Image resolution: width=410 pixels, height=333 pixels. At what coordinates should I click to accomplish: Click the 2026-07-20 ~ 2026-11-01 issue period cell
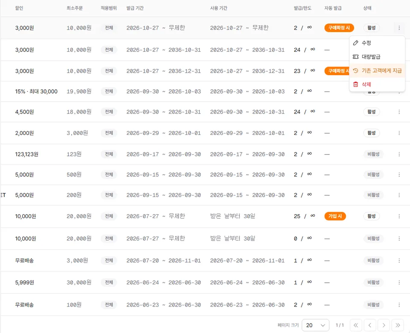[164, 260]
